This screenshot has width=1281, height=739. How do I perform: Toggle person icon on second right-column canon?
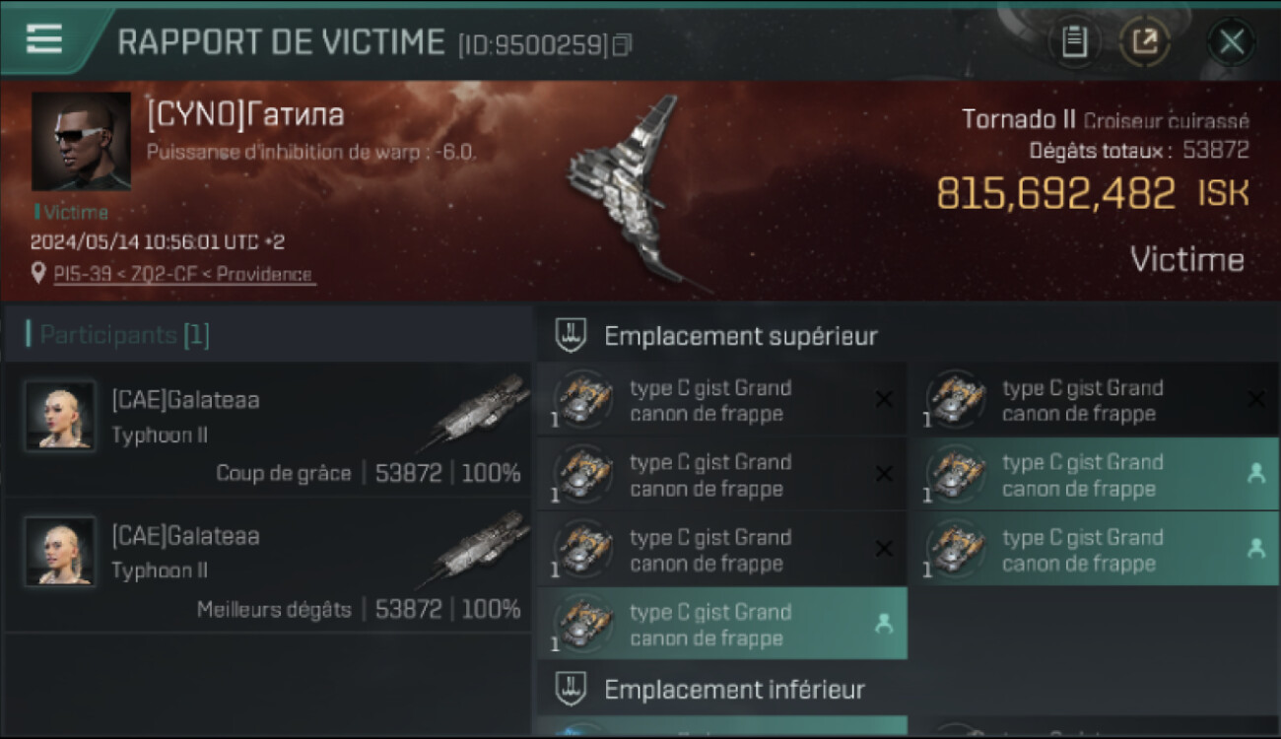click(1255, 473)
